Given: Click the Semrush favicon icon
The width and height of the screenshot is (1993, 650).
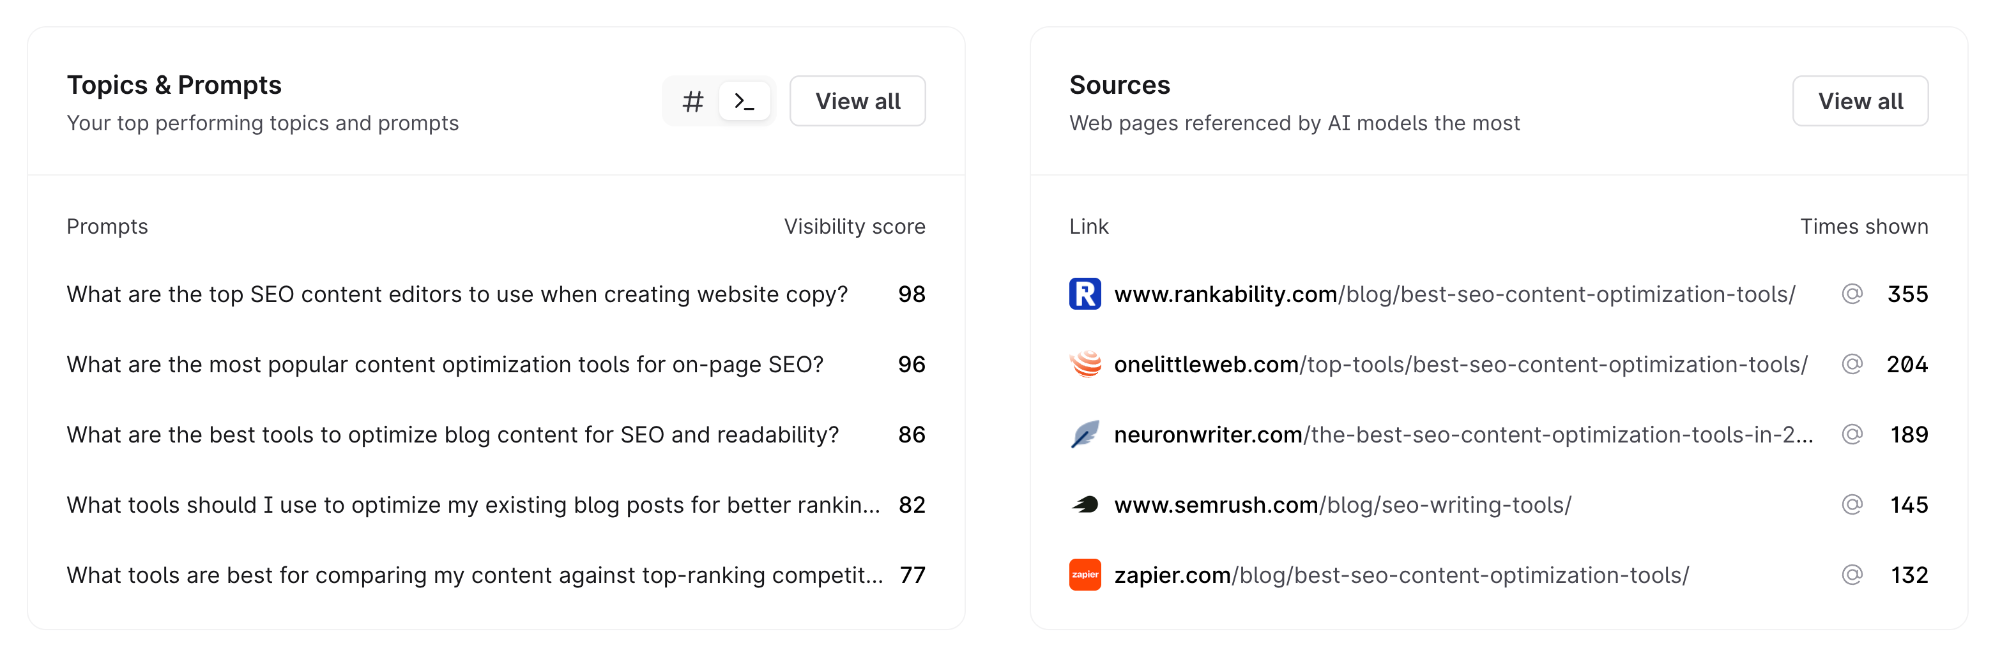Looking at the screenshot, I should 1085,506.
